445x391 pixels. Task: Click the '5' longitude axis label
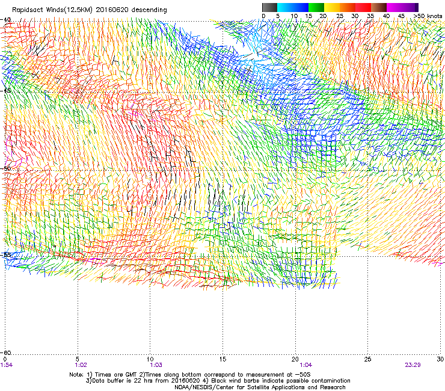tap(77, 359)
